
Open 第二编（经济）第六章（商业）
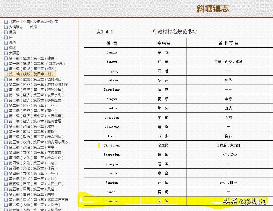pyautogui.click(x=33, y=110)
